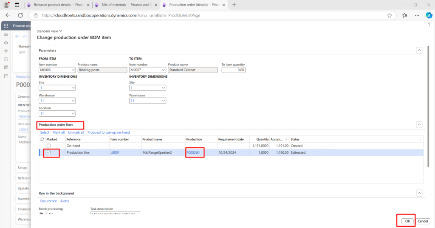View site information lock icon
This screenshot has width=435, height=228.
(x=36, y=15)
